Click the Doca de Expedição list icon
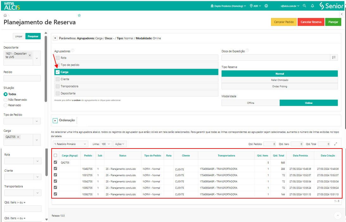346x222 pixels. point(334,57)
